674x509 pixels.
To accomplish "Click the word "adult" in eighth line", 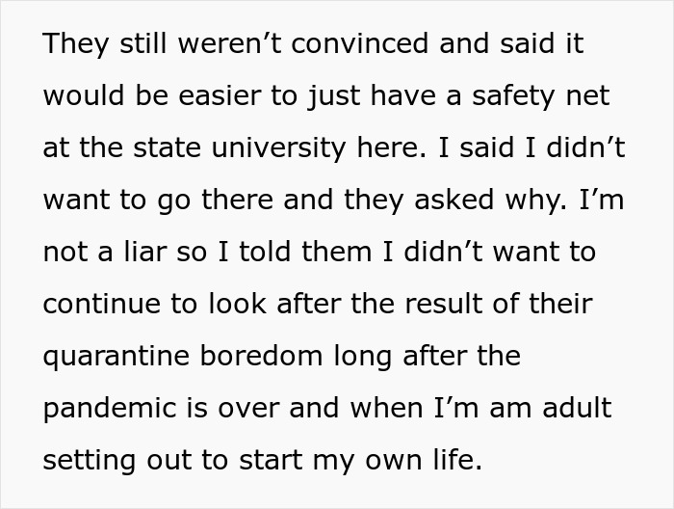I will click(x=577, y=408).
